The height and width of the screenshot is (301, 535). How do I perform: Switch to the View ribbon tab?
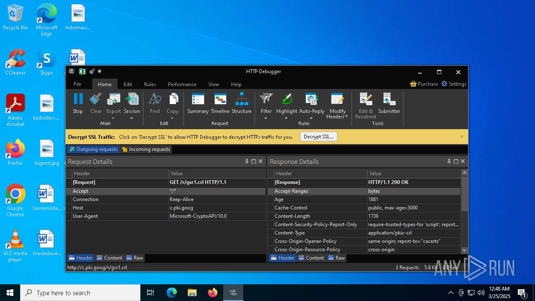click(214, 84)
